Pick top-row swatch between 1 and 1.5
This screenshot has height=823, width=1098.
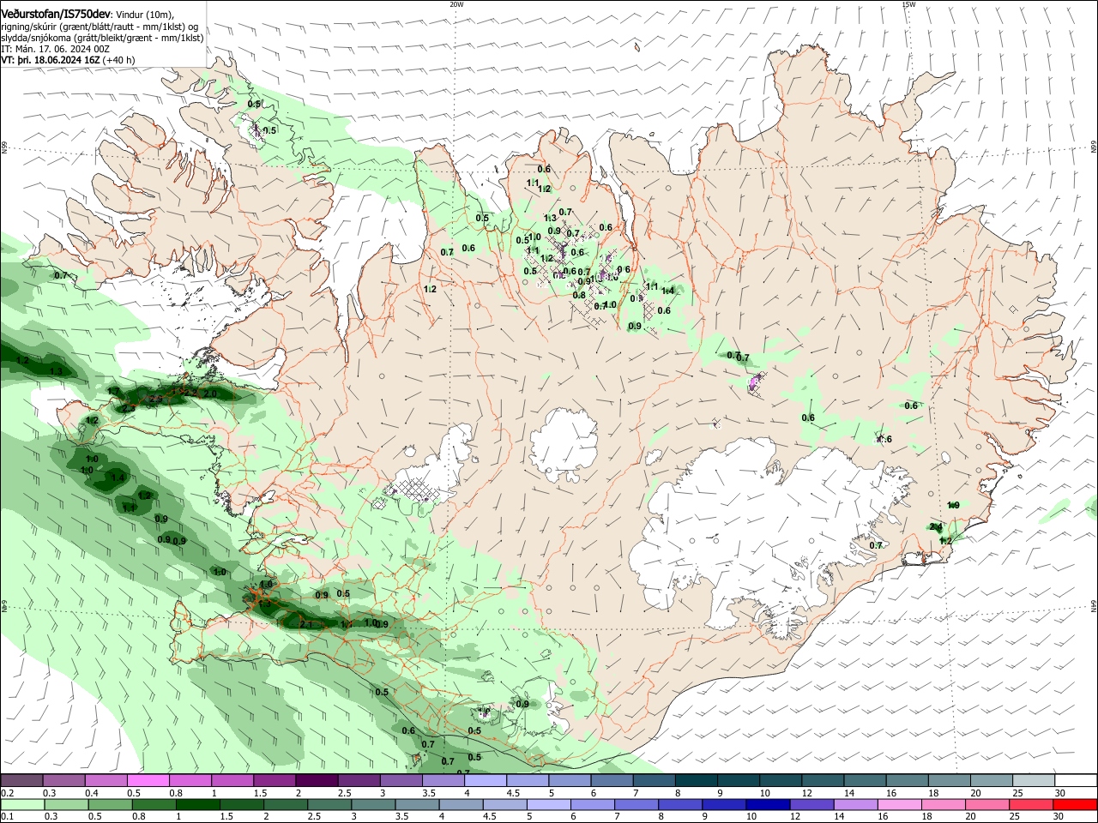click(x=232, y=780)
